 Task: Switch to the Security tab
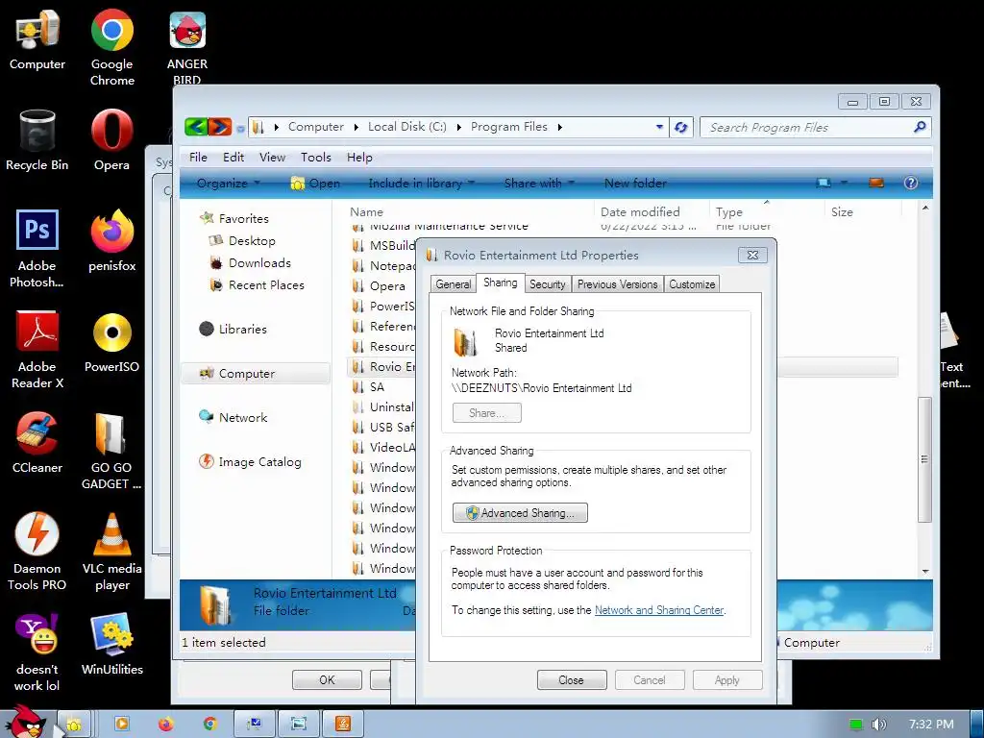[x=547, y=284]
